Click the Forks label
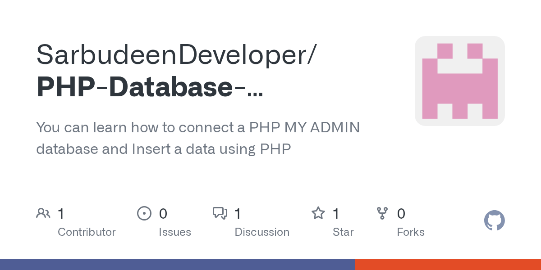Image resolution: width=541 pixels, height=270 pixels. [x=411, y=232]
